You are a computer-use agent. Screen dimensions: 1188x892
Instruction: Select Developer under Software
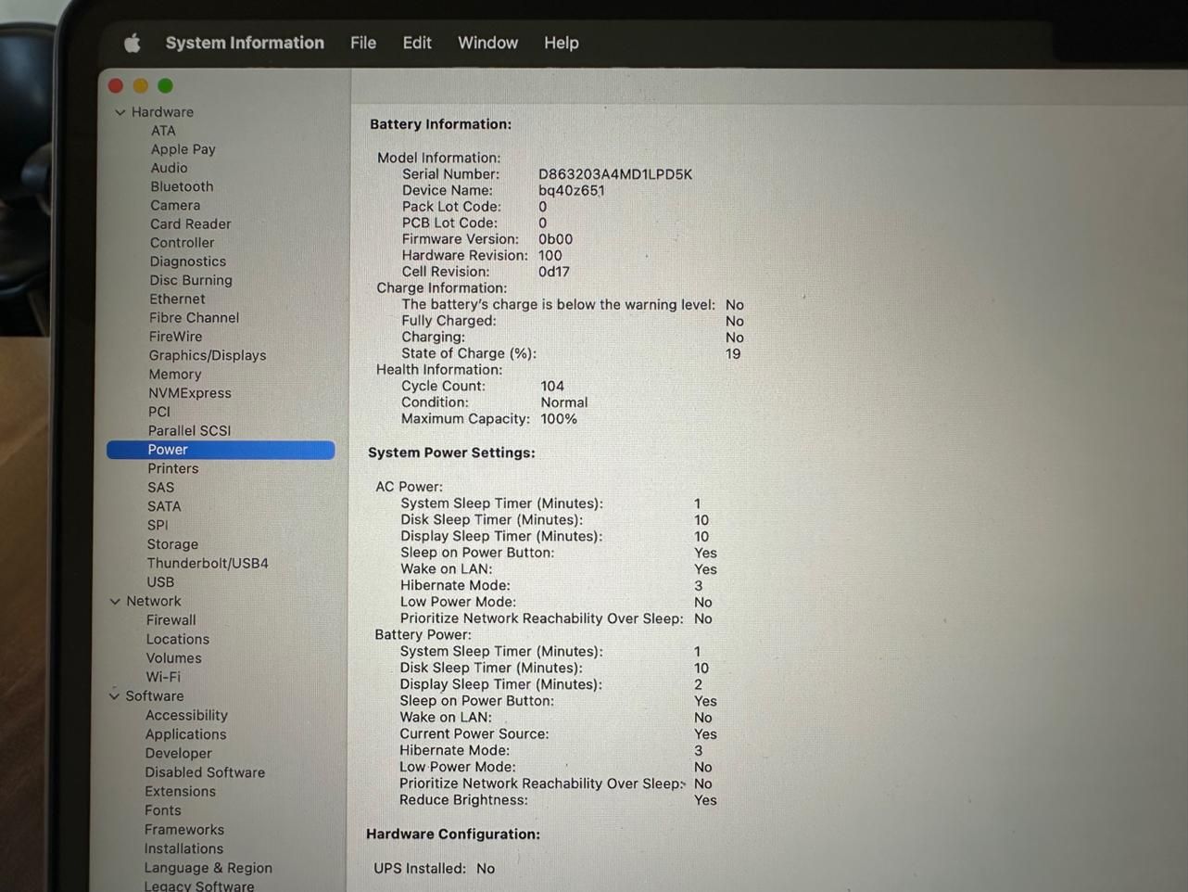pyautogui.click(x=178, y=753)
